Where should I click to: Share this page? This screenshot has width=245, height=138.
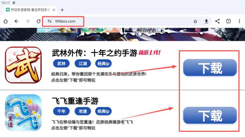217,21
